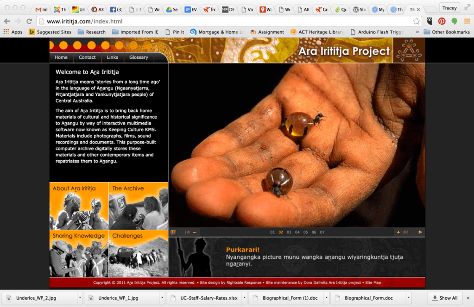Jump to the last slide

(406, 232)
